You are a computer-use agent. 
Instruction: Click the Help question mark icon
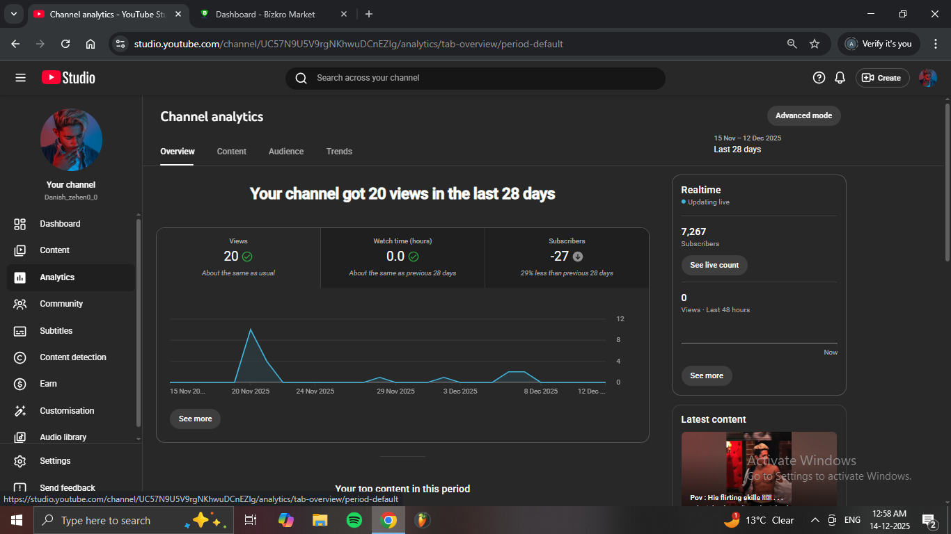tap(819, 78)
